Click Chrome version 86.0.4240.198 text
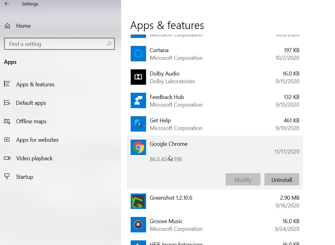 coord(166,159)
